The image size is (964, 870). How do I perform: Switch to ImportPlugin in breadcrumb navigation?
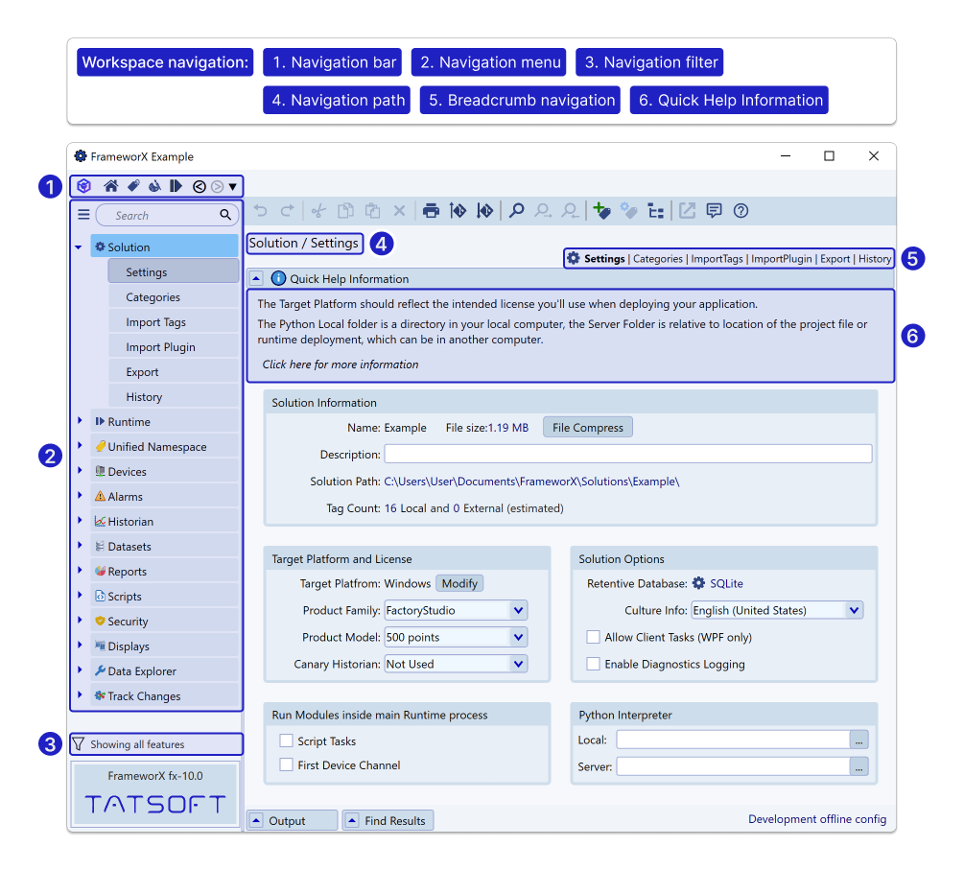click(782, 259)
